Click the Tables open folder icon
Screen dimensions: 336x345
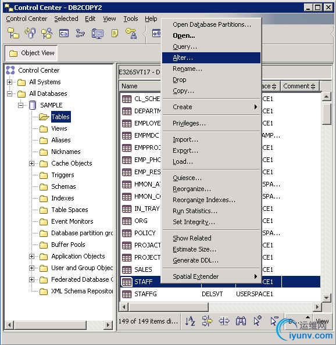[44, 117]
